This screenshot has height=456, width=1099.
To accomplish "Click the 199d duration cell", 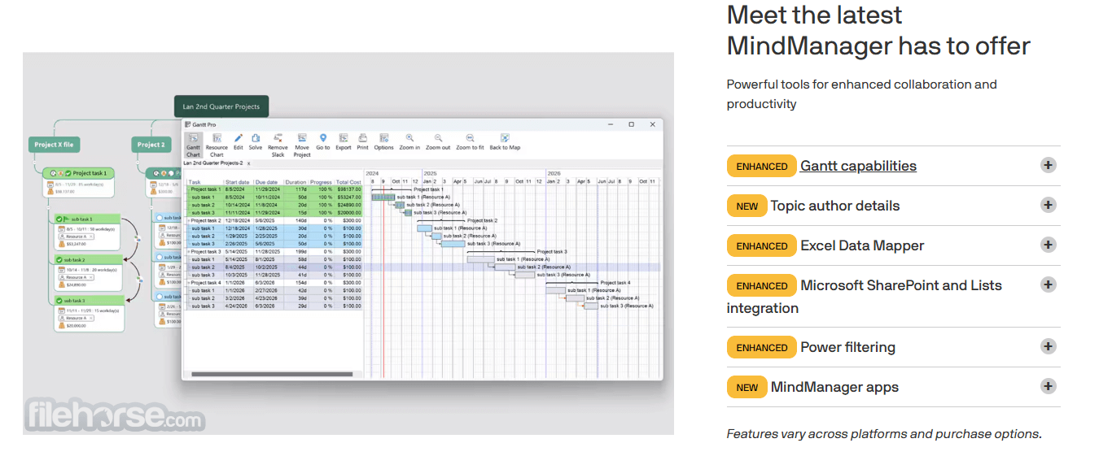I will [301, 252].
